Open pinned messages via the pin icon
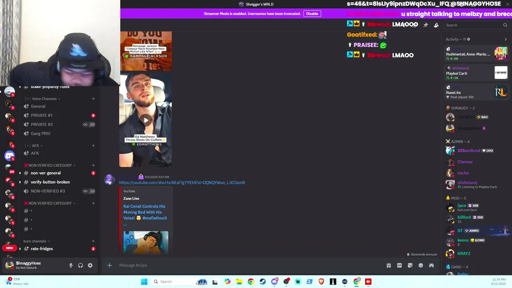This screenshot has height=288, width=512. (x=426, y=25)
